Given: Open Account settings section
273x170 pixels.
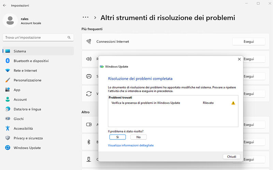Looking at the screenshot, I should 38,100.
